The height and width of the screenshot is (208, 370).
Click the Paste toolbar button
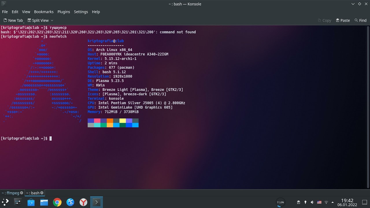click(343, 21)
